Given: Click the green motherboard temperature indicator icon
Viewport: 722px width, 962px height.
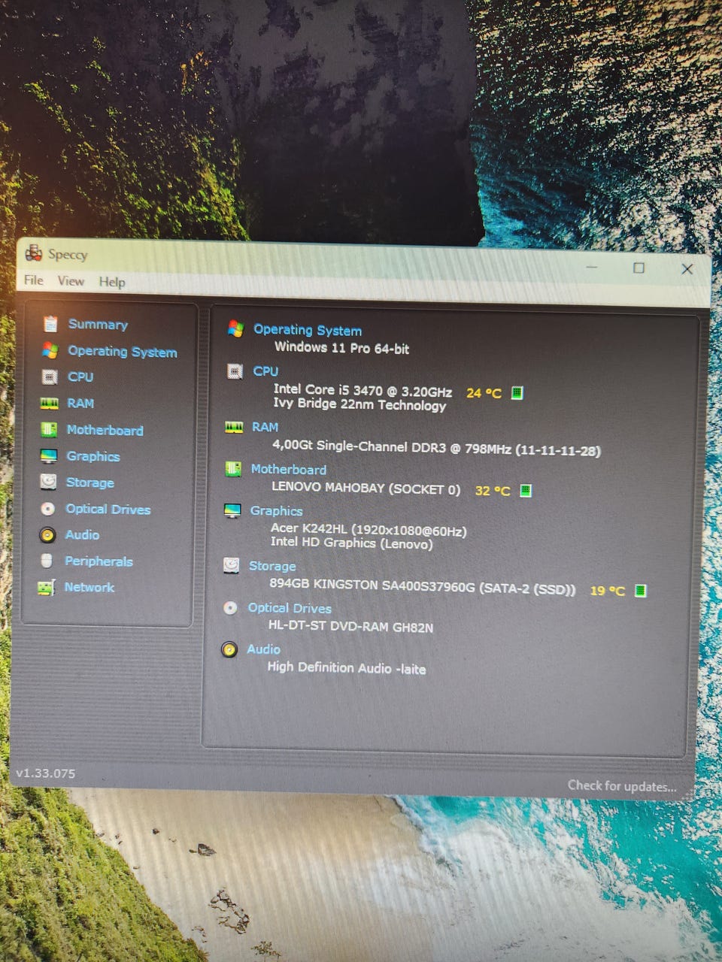Looking at the screenshot, I should coord(526,491).
